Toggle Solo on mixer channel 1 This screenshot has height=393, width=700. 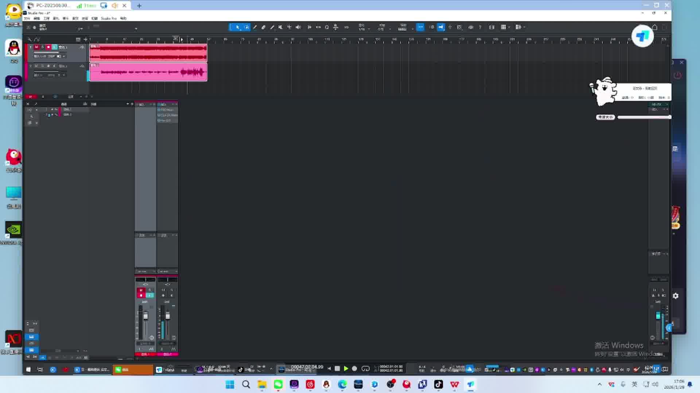149,290
